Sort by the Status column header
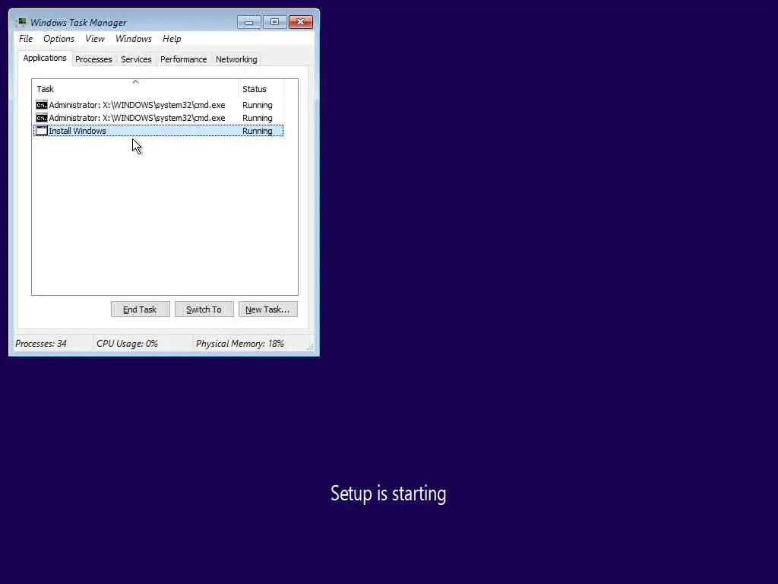The height and width of the screenshot is (584, 778). 261,89
